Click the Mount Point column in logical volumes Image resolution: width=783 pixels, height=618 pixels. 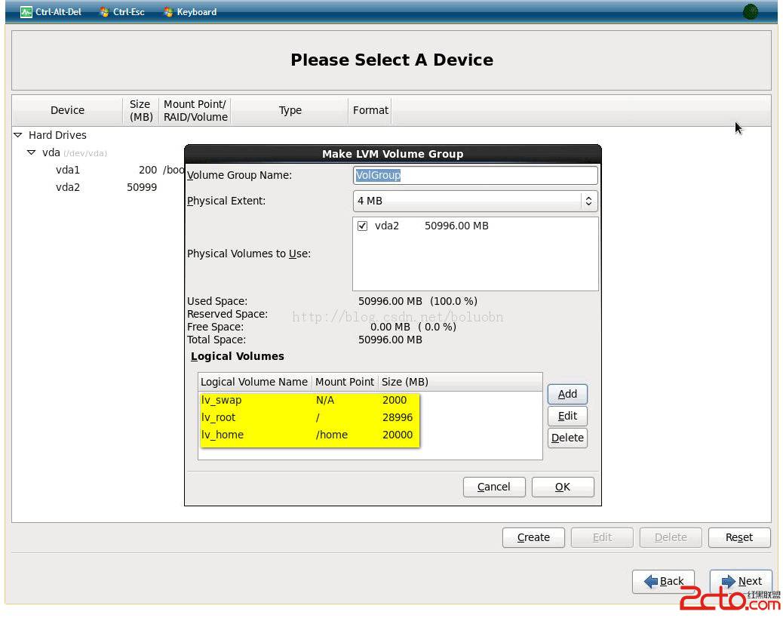pyautogui.click(x=345, y=382)
